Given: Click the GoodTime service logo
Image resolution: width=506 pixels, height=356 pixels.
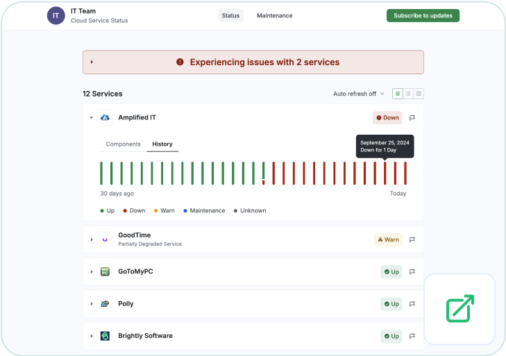Looking at the screenshot, I should [x=105, y=239].
